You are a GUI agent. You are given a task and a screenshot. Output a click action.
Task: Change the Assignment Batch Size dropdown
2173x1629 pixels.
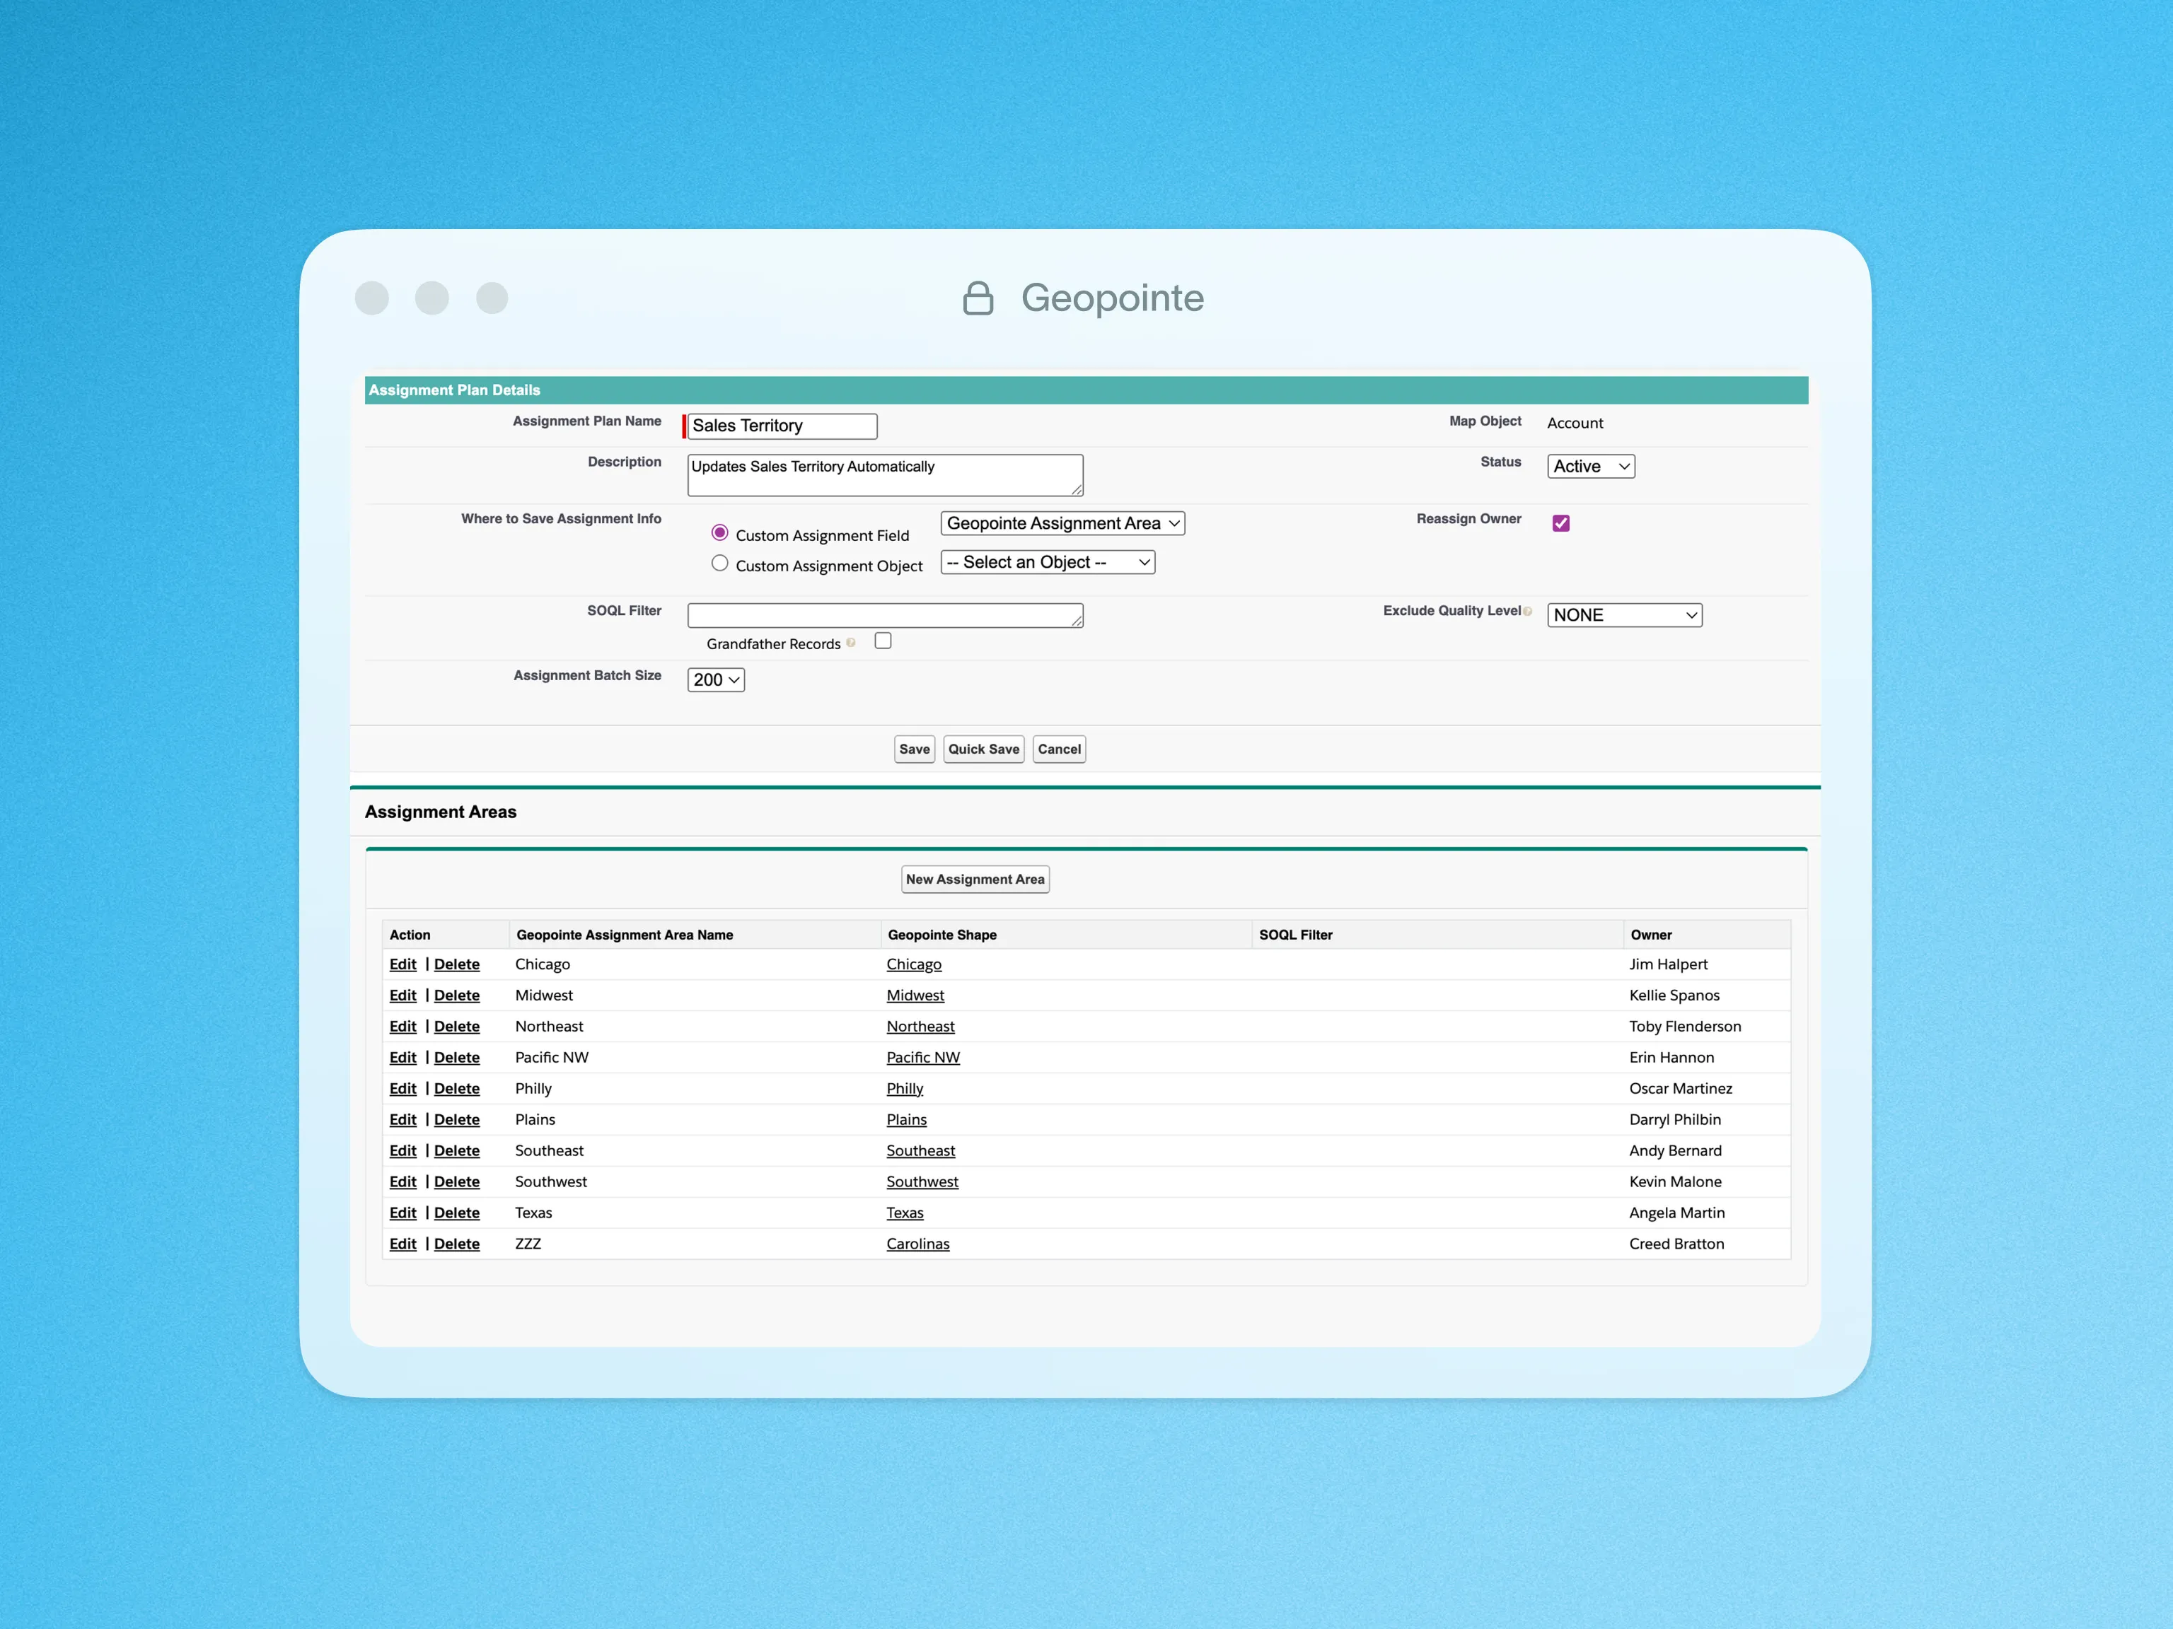pyautogui.click(x=715, y=680)
